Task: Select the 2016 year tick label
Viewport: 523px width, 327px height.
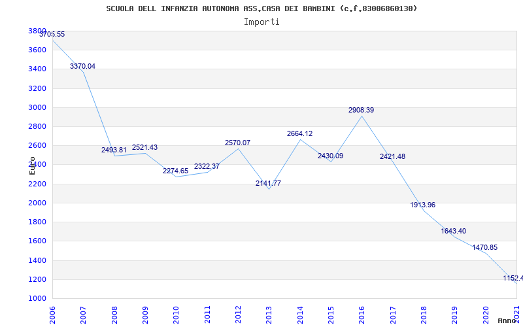Action: (x=362, y=315)
